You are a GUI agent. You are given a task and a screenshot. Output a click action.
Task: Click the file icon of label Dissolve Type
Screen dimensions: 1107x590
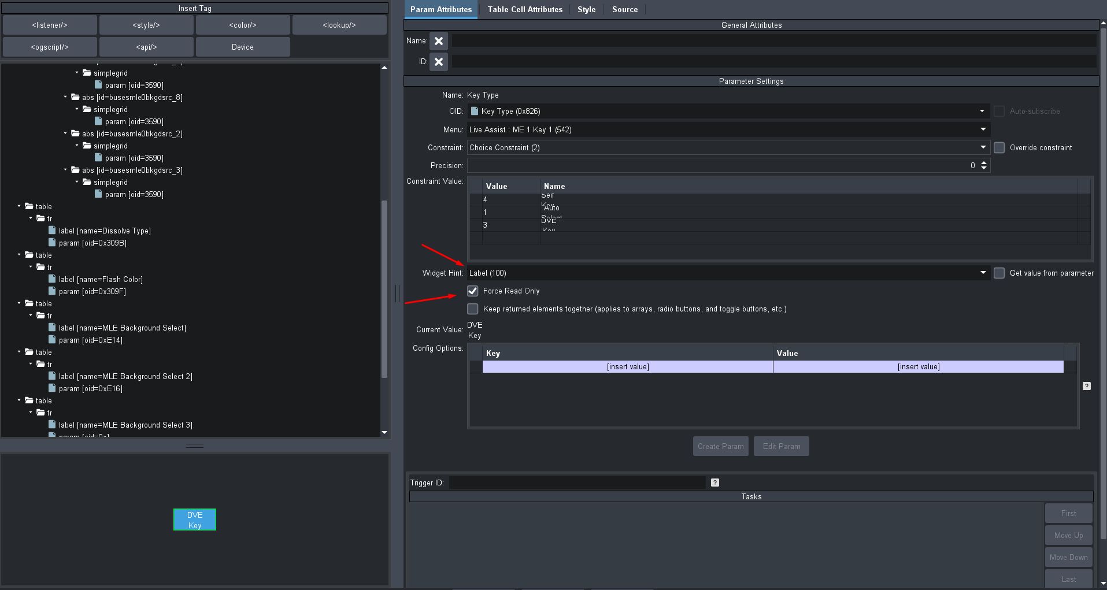click(52, 231)
